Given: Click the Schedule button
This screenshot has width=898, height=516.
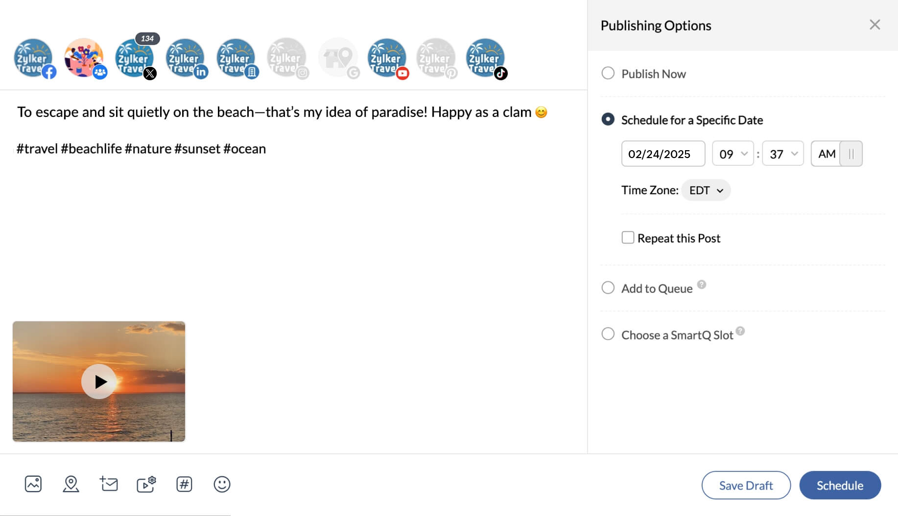Looking at the screenshot, I should [840, 485].
